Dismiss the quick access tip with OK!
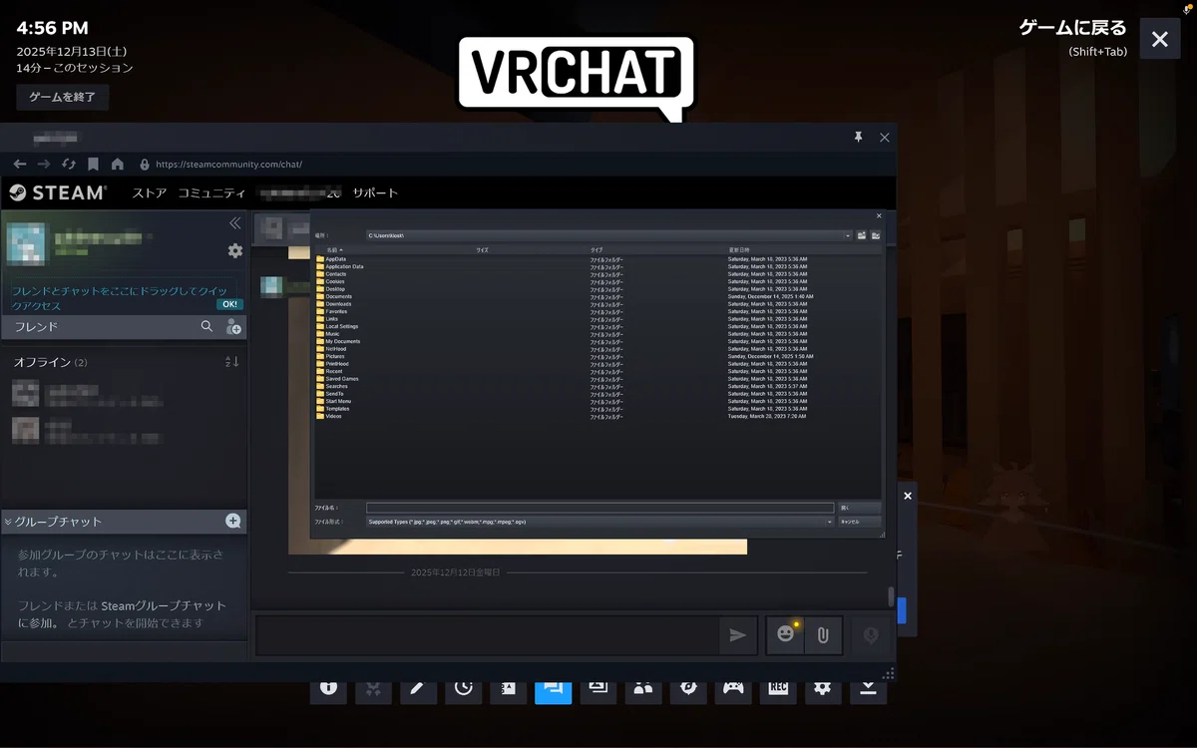The image size is (1197, 748). pyautogui.click(x=229, y=304)
